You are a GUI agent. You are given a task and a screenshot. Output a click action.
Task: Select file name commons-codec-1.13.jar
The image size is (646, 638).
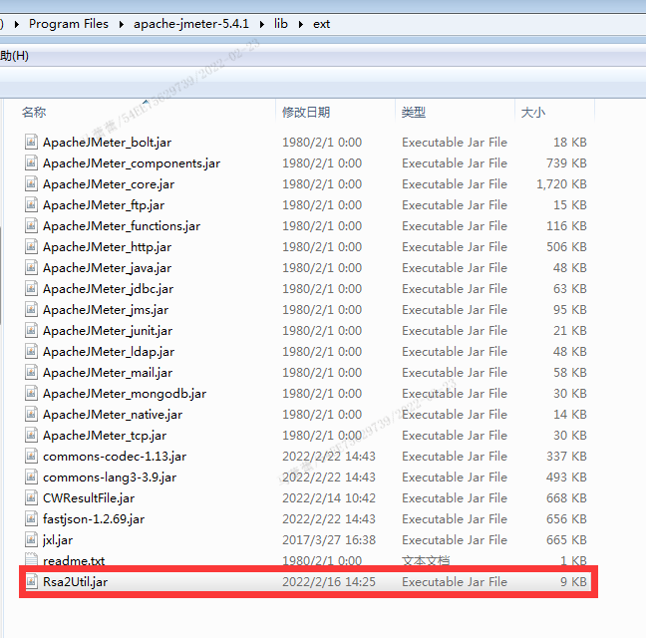115,457
